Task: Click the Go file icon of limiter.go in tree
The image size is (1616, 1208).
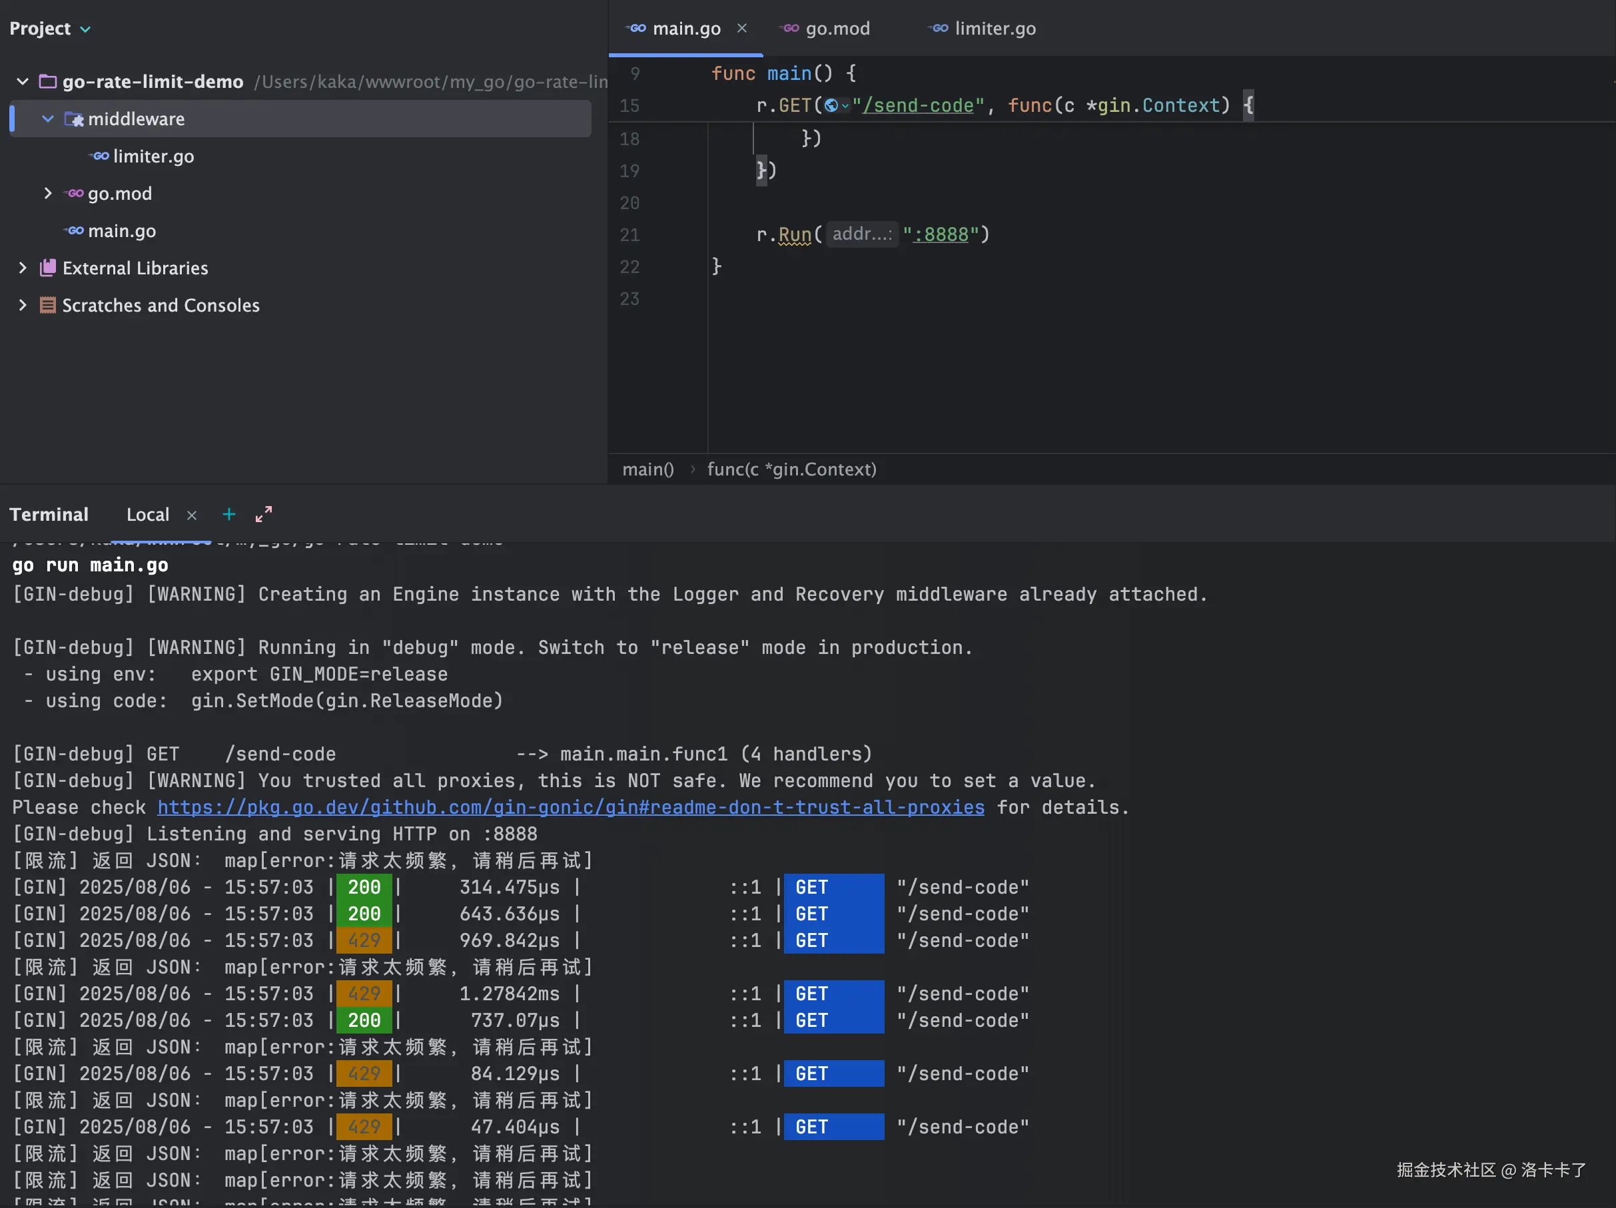Action: (100, 156)
